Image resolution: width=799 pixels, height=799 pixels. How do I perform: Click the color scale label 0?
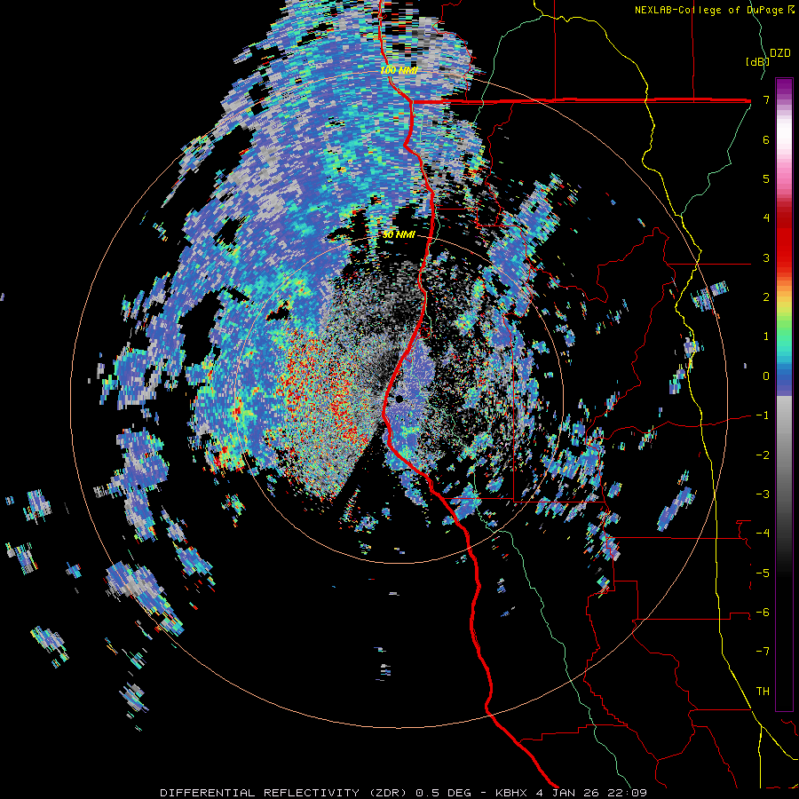pyautogui.click(x=766, y=376)
